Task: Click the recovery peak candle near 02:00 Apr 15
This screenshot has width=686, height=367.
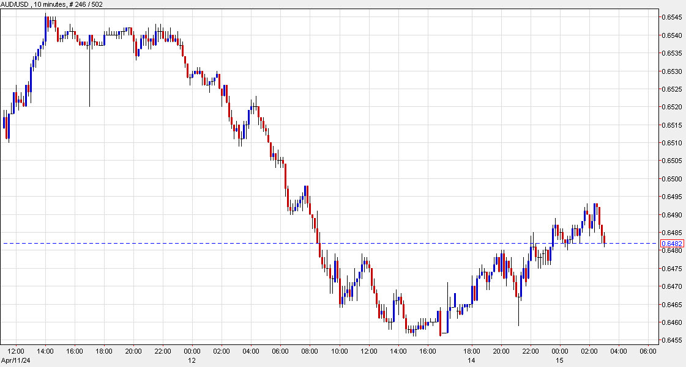Action: [x=593, y=211]
